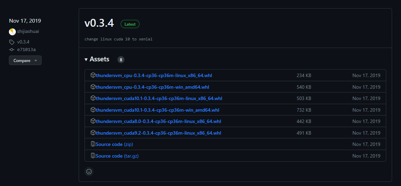The height and width of the screenshot is (186, 401).
Task: Click file icon for Source code (tar.gz)
Action: coord(93,156)
